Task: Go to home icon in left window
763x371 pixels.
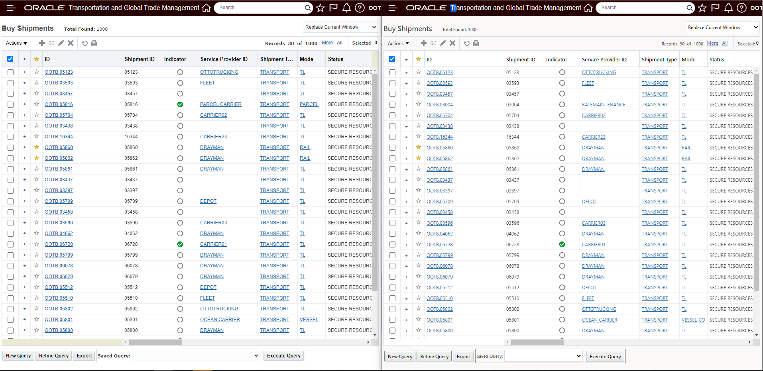Action: [x=206, y=8]
